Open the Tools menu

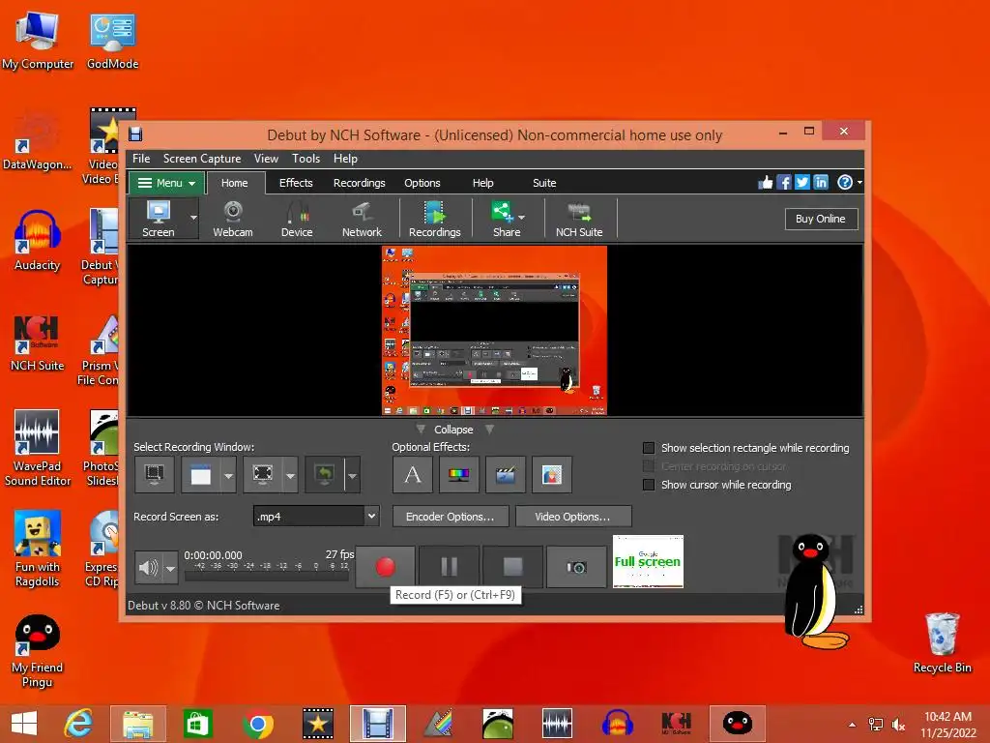[306, 159]
